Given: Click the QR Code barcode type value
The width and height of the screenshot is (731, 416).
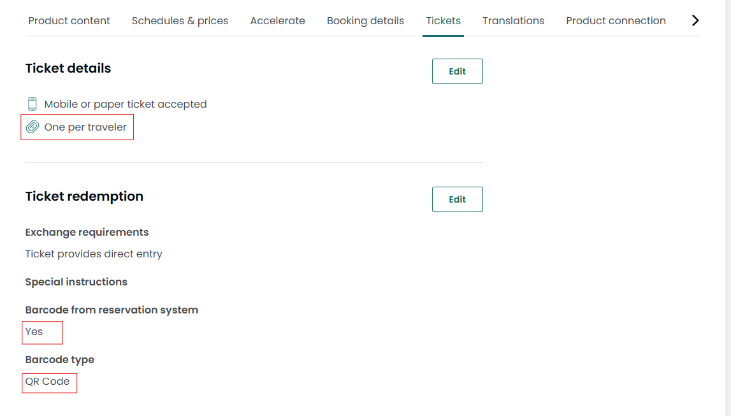Looking at the screenshot, I should [48, 381].
